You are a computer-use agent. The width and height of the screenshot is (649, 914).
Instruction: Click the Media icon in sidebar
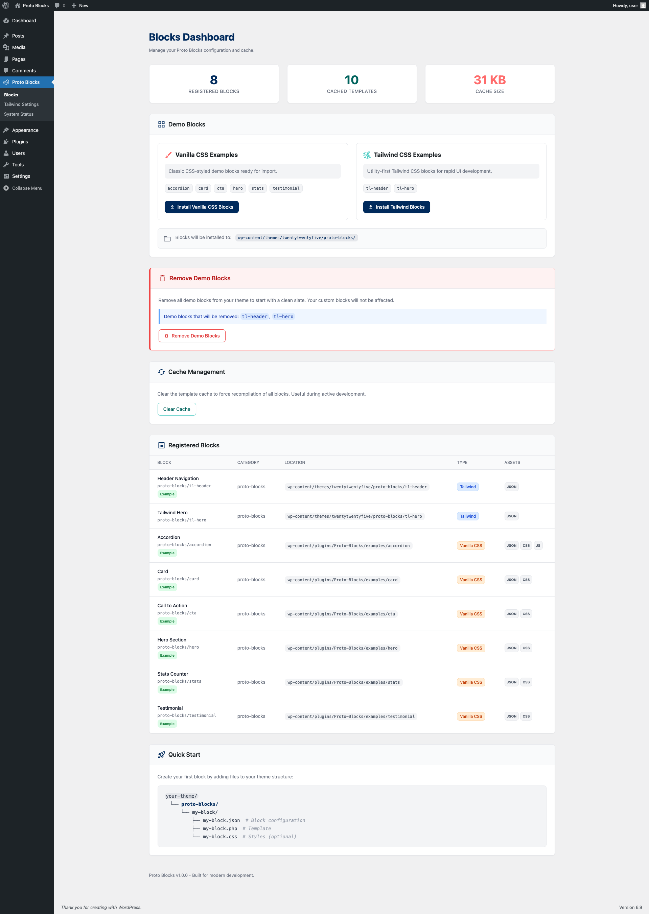pos(6,48)
